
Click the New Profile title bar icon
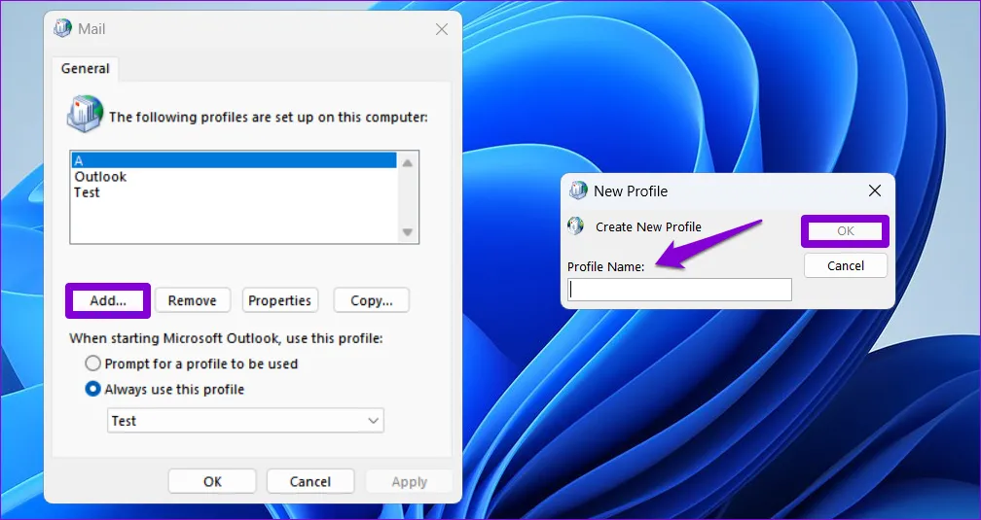pyautogui.click(x=579, y=191)
